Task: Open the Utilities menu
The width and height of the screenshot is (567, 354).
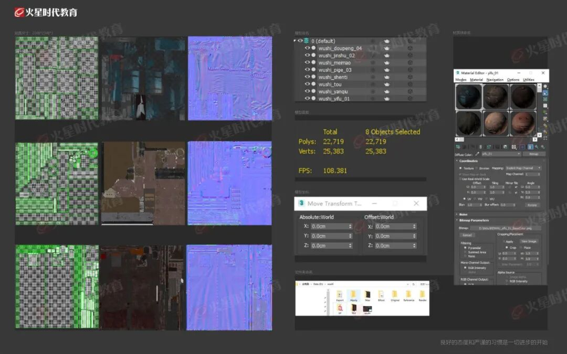Action: click(x=528, y=80)
